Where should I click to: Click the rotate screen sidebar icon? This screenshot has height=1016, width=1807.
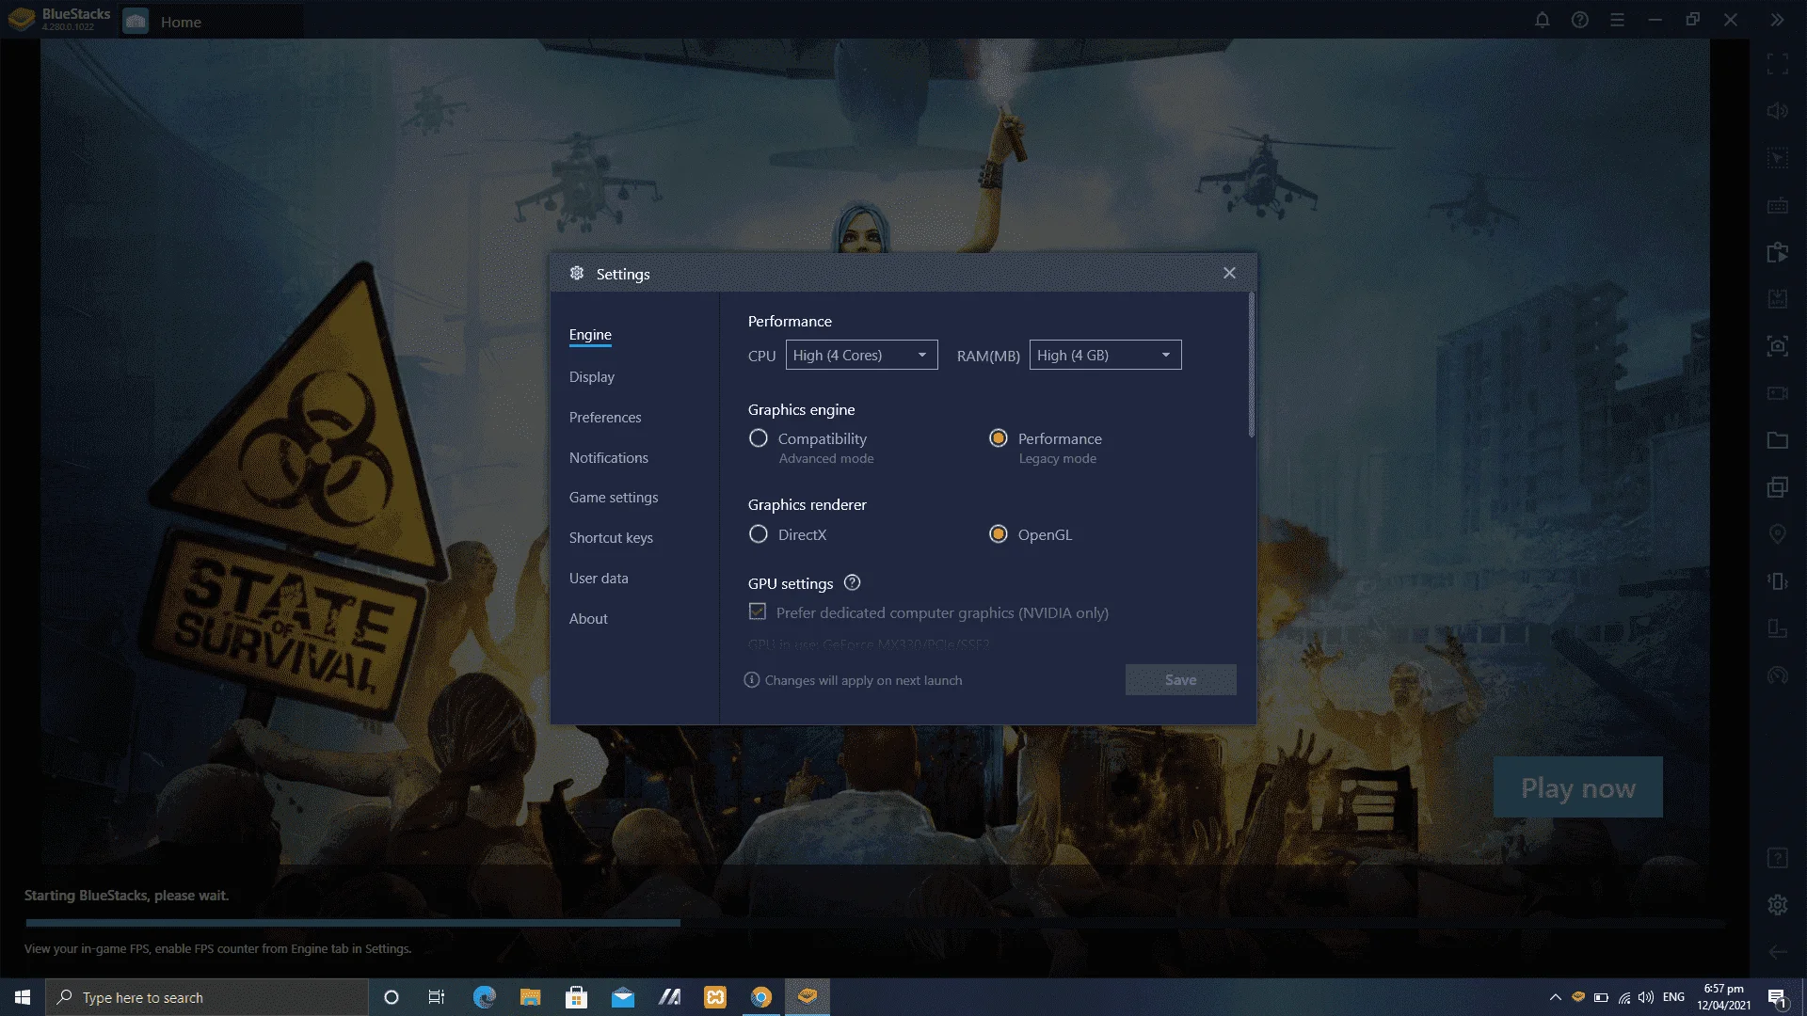pos(1778,628)
